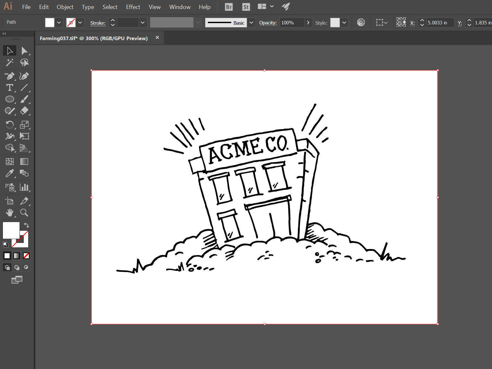The height and width of the screenshot is (369, 492).
Task: Activate the Type tool
Action: tap(9, 88)
